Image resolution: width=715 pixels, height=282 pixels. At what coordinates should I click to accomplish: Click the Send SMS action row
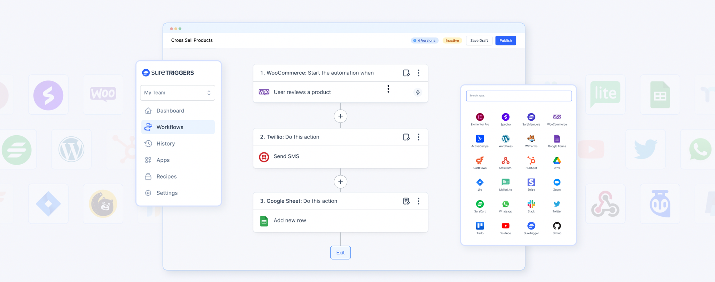pos(340,157)
